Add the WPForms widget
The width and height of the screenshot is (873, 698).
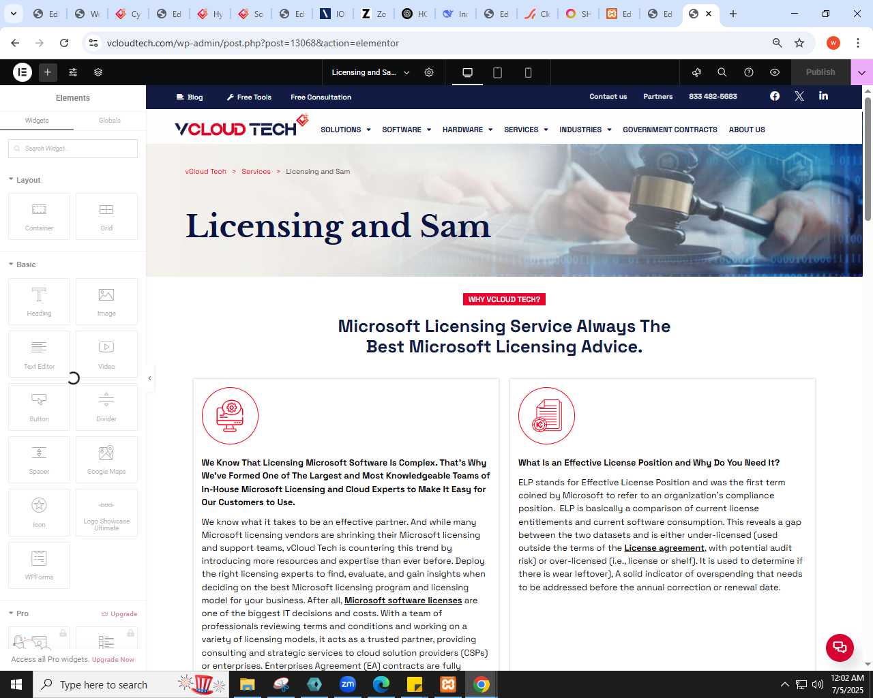[39, 565]
